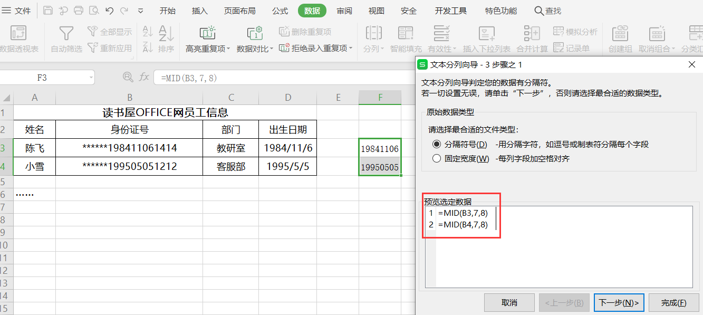This screenshot has height=315, width=703.
Task: Click the Redo arrow icon
Action: pos(124,11)
